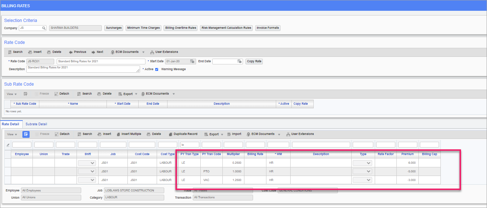487x208 pixels.
Task: Click Delete in the Rate Detail toolbar
Action: pyautogui.click(x=154, y=134)
